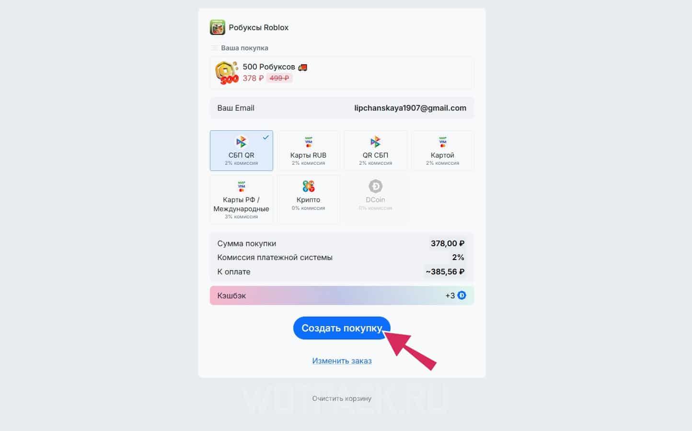Click the delivery truck icon beside 500 Робуксов
The width and height of the screenshot is (692, 431).
pyautogui.click(x=302, y=67)
